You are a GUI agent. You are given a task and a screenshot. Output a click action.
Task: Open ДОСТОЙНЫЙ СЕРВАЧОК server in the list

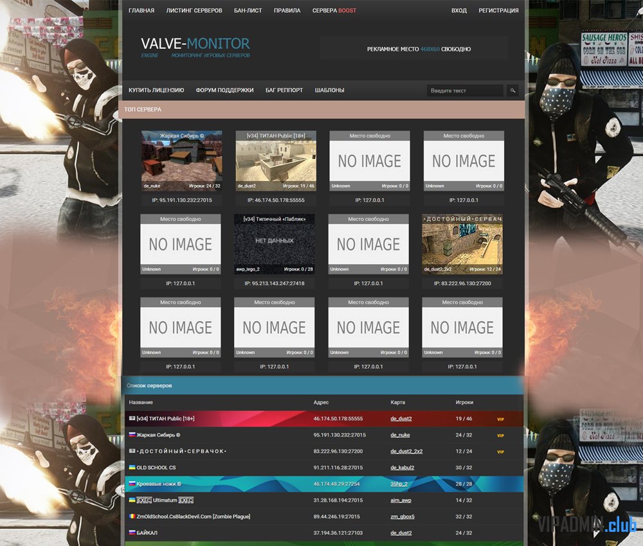(182, 452)
